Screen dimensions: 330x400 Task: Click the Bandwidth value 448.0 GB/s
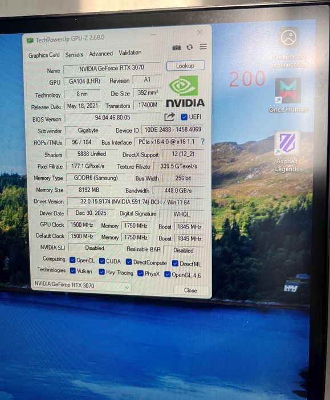tap(178, 190)
